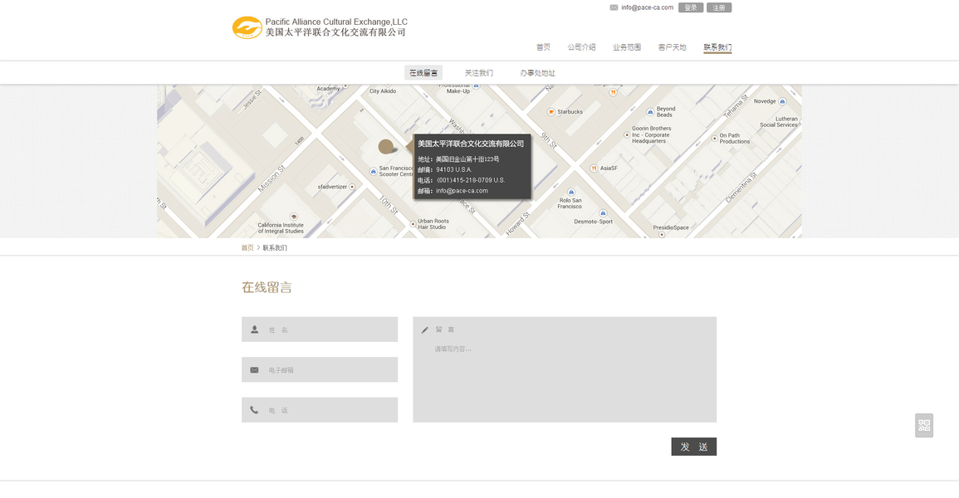Image resolution: width=959 pixels, height=498 pixels.
Task: Click the San Francisco Scooter Centre marker
Action: point(373,172)
